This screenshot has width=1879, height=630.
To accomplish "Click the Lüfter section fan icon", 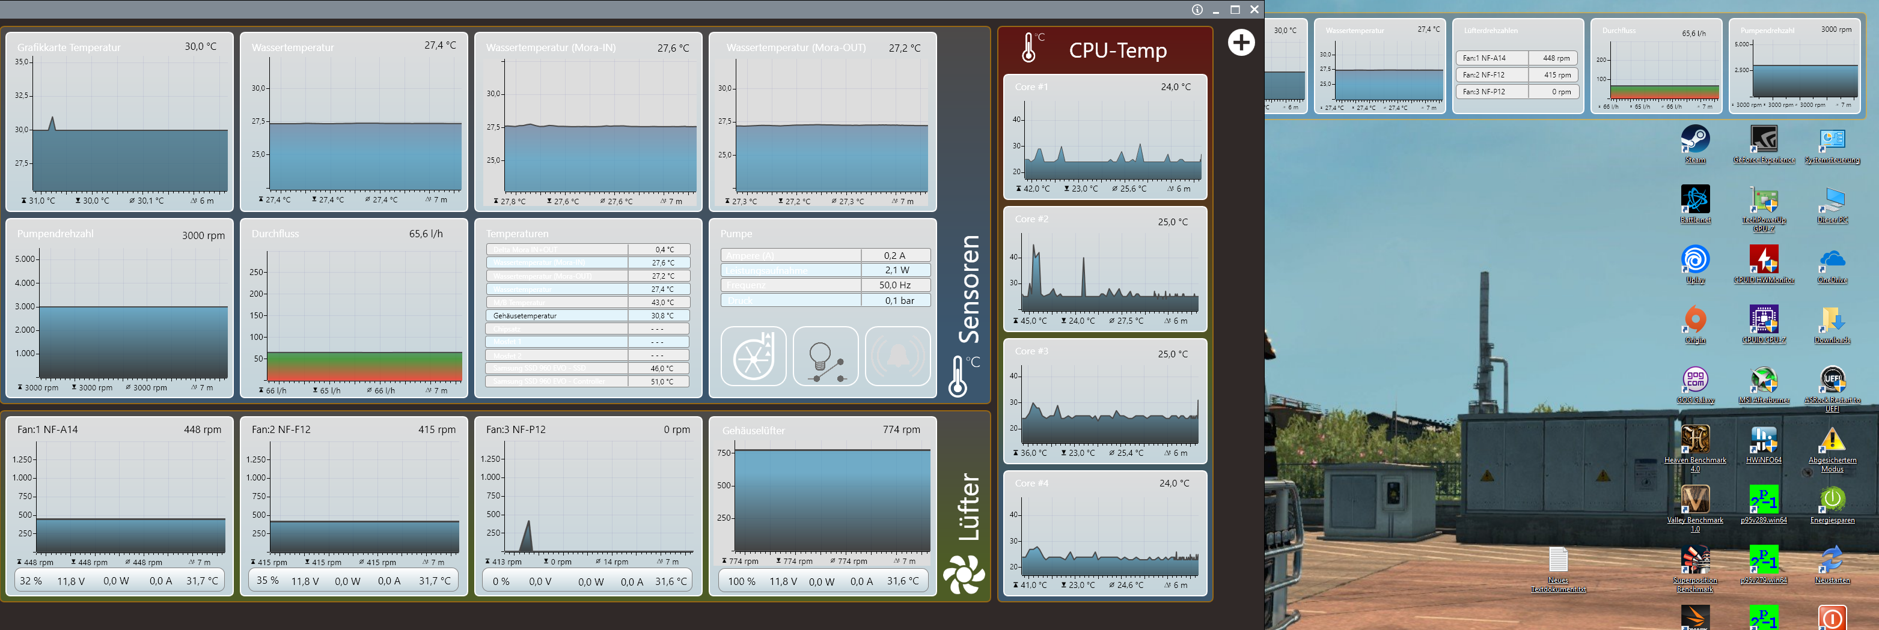I will (964, 574).
